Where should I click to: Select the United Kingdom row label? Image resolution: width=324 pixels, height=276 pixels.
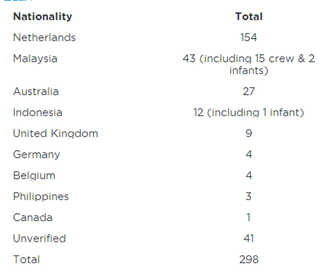tap(55, 133)
